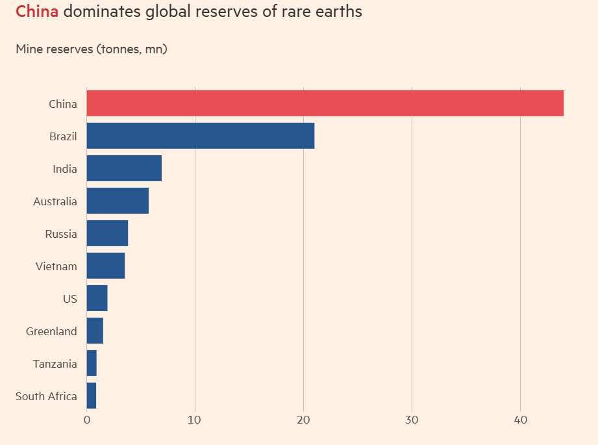Click the Russia bar
The height and width of the screenshot is (445, 598).
(107, 233)
